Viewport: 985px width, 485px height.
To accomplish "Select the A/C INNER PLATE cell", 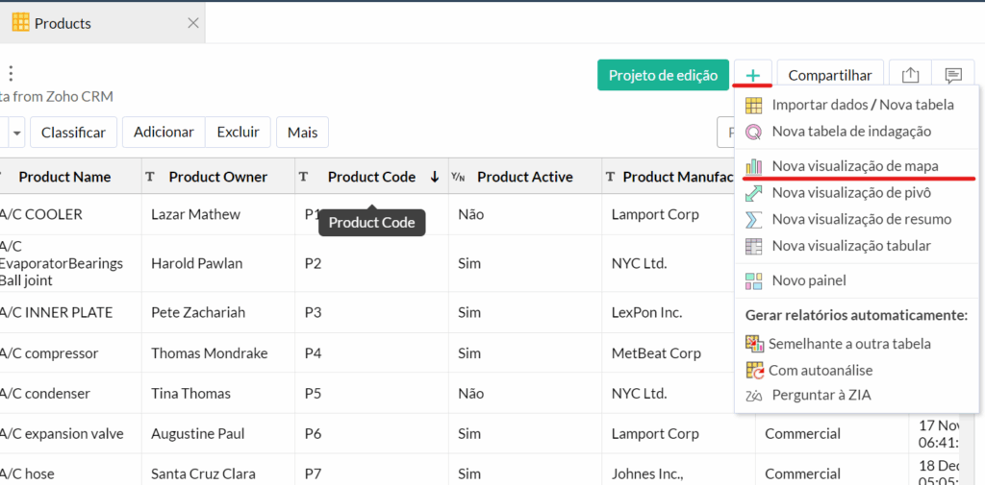I will click(70, 312).
